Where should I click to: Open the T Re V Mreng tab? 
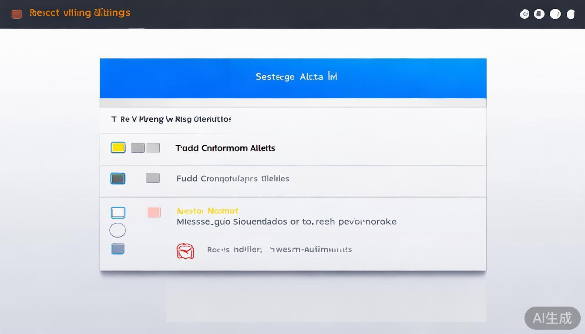pos(171,119)
